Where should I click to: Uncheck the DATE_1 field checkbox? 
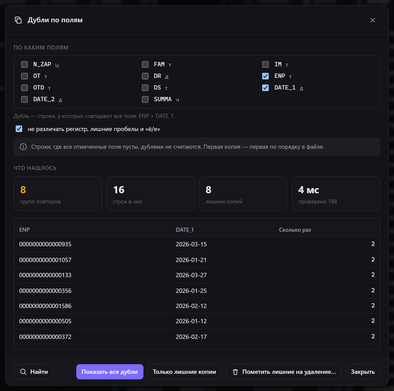tap(265, 88)
